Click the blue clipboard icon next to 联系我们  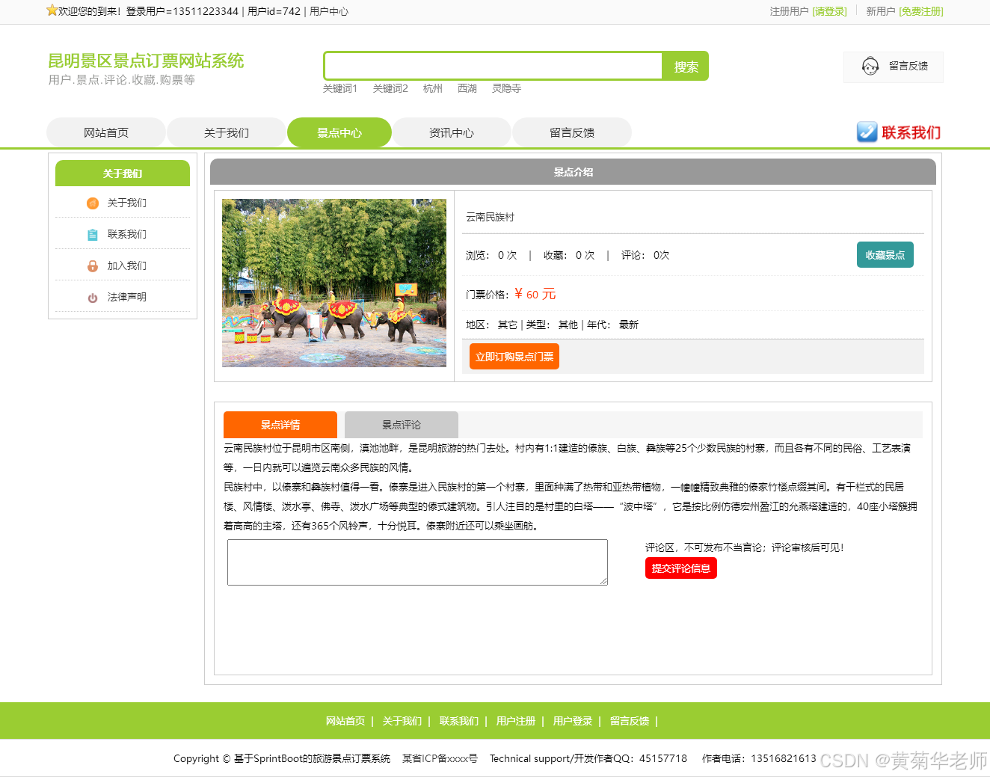point(92,234)
